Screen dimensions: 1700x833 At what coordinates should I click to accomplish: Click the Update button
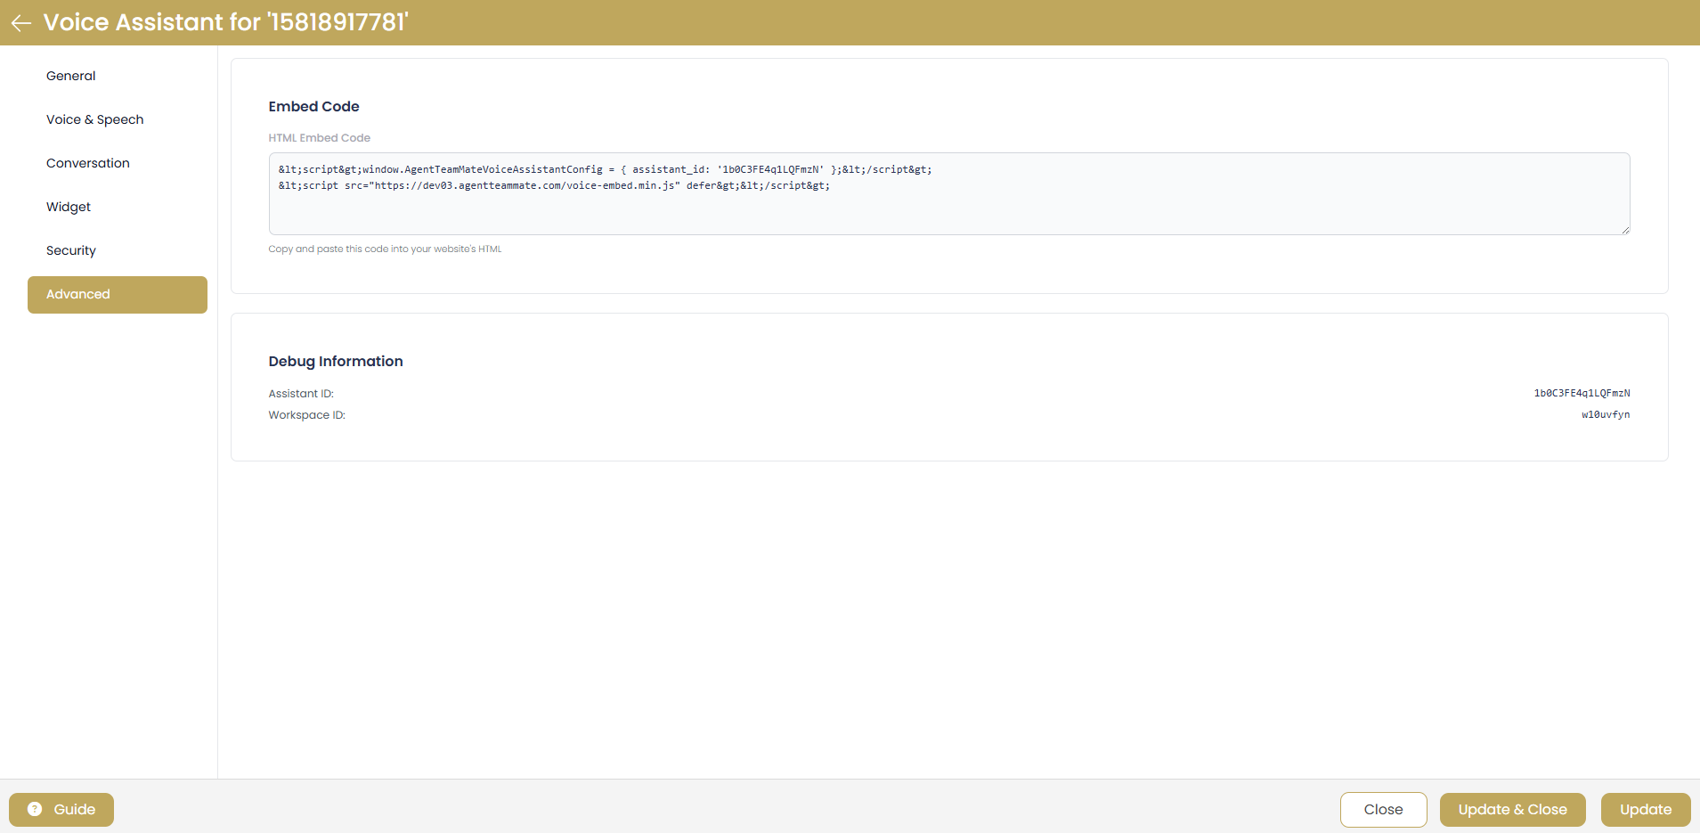point(1645,810)
